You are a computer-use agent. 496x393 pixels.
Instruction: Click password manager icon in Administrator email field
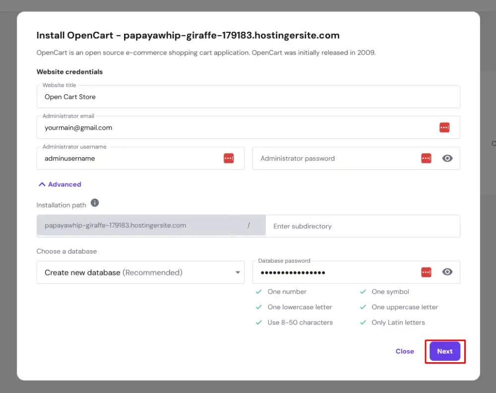click(x=444, y=128)
